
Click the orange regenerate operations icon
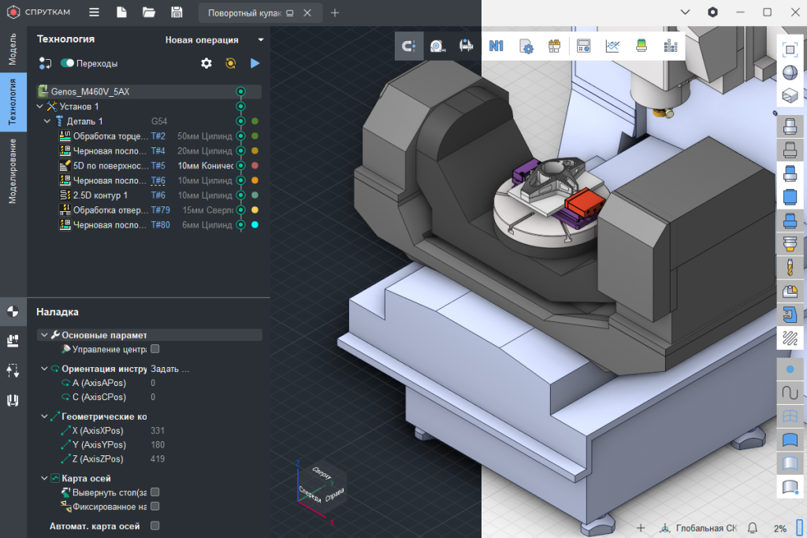[231, 63]
